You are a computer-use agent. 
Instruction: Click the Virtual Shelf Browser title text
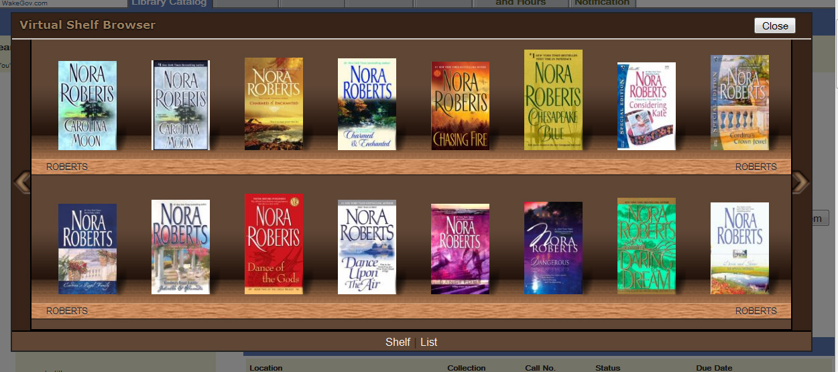pyautogui.click(x=87, y=25)
